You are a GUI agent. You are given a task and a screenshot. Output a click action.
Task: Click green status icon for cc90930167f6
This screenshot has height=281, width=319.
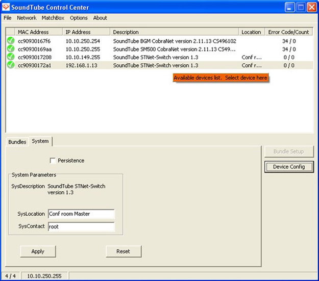(11, 41)
